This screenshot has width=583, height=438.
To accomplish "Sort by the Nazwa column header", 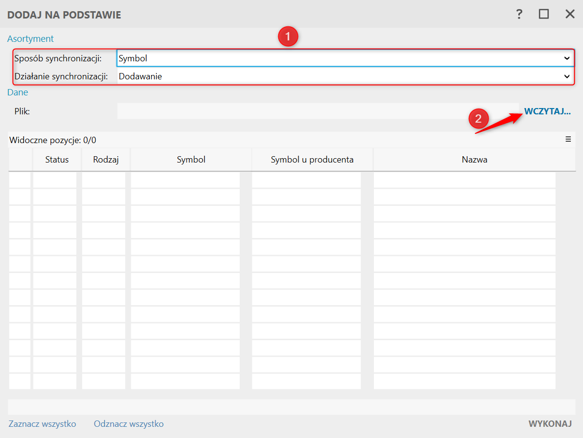I will [x=475, y=160].
